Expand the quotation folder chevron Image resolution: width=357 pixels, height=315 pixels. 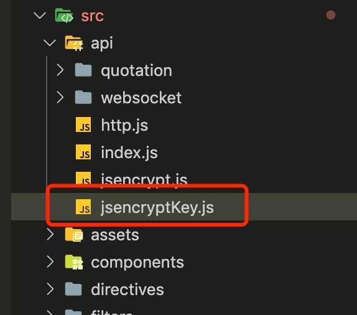click(x=60, y=70)
